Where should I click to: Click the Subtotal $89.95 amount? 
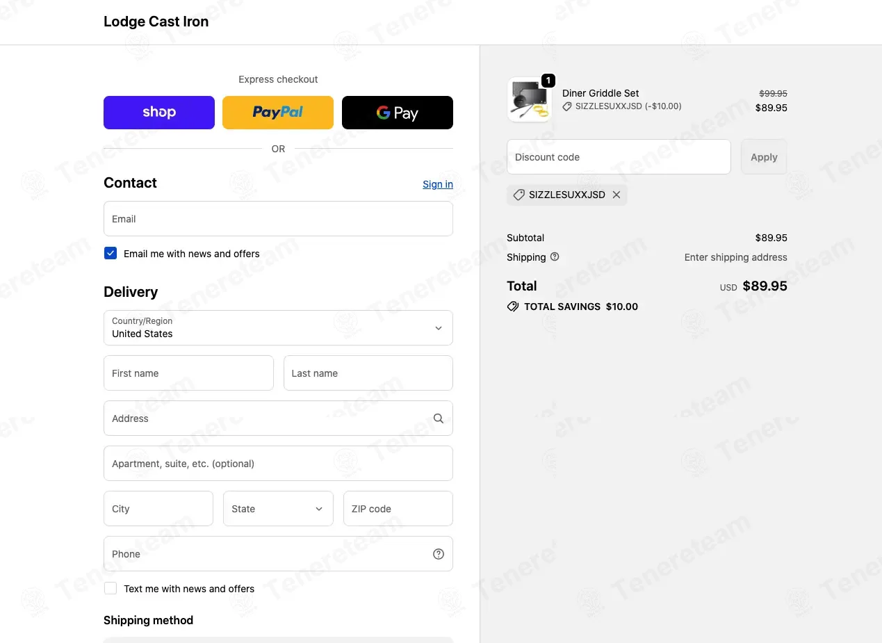coord(771,238)
